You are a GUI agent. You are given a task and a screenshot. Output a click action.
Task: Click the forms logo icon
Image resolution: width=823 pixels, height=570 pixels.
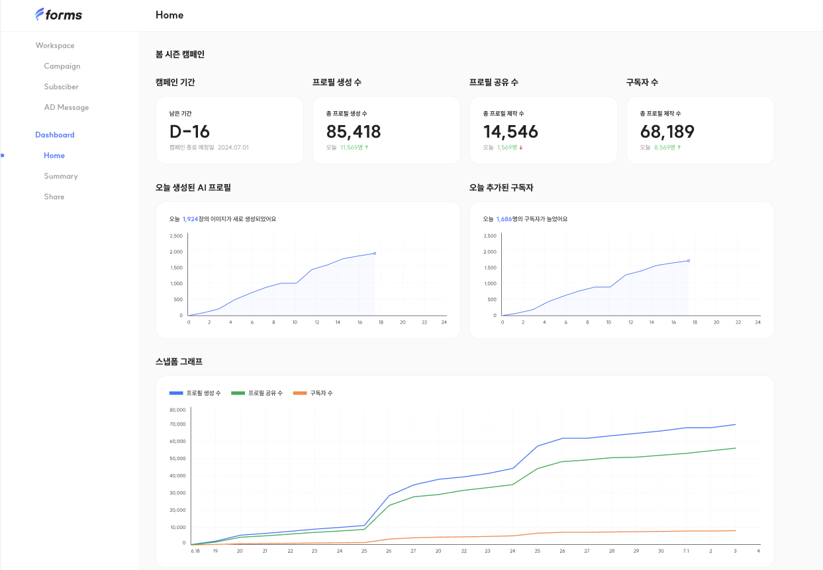point(40,15)
